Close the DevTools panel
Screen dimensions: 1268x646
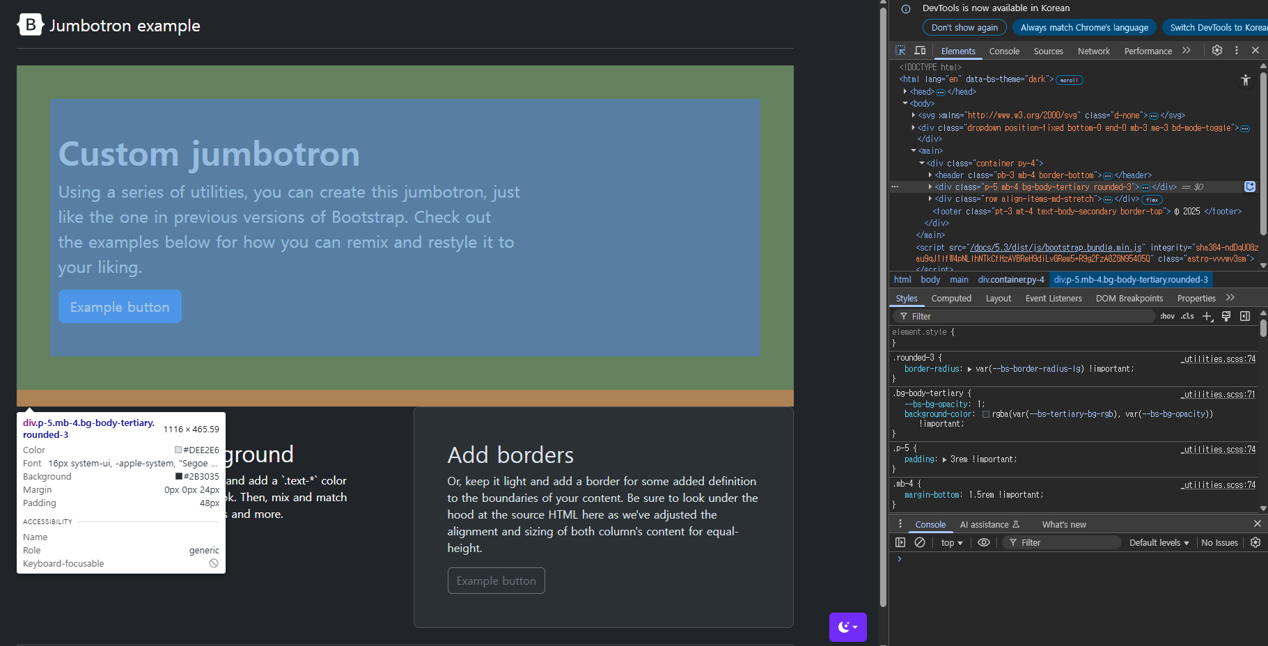click(1255, 50)
